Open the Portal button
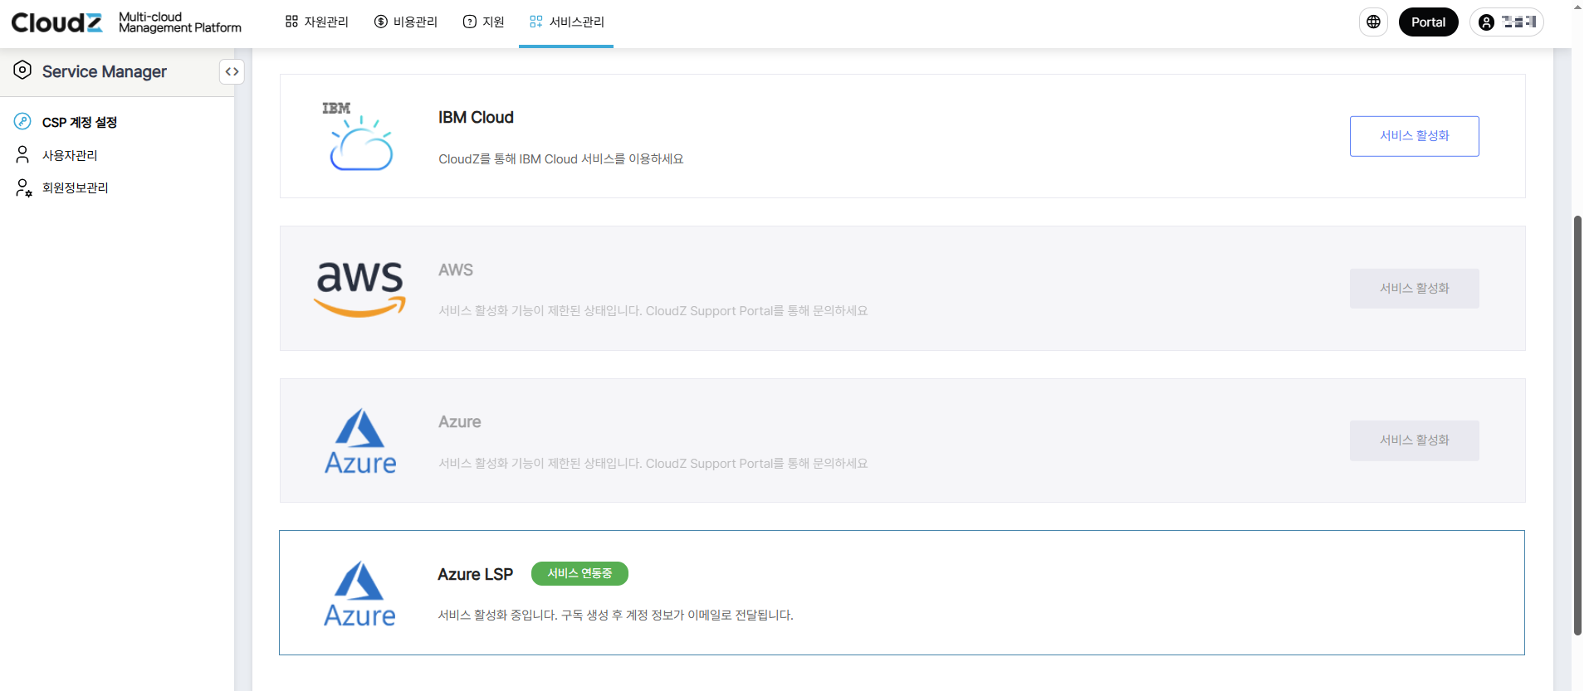 click(x=1428, y=22)
